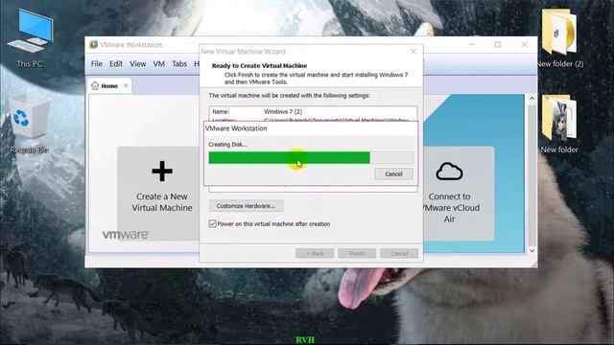Click the cloud icon for vCloud Air
The width and height of the screenshot is (614, 345).
[x=449, y=172]
